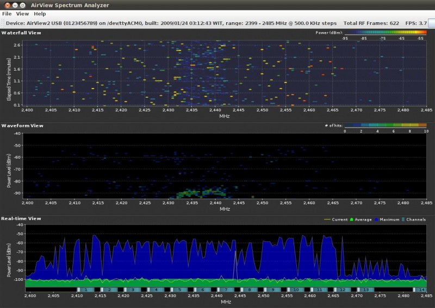
Task: Click the Real-time View panel title
Action: [21, 218]
